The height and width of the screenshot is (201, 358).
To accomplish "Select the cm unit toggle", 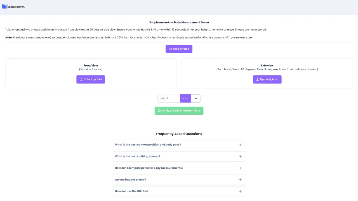I will coord(185,98).
